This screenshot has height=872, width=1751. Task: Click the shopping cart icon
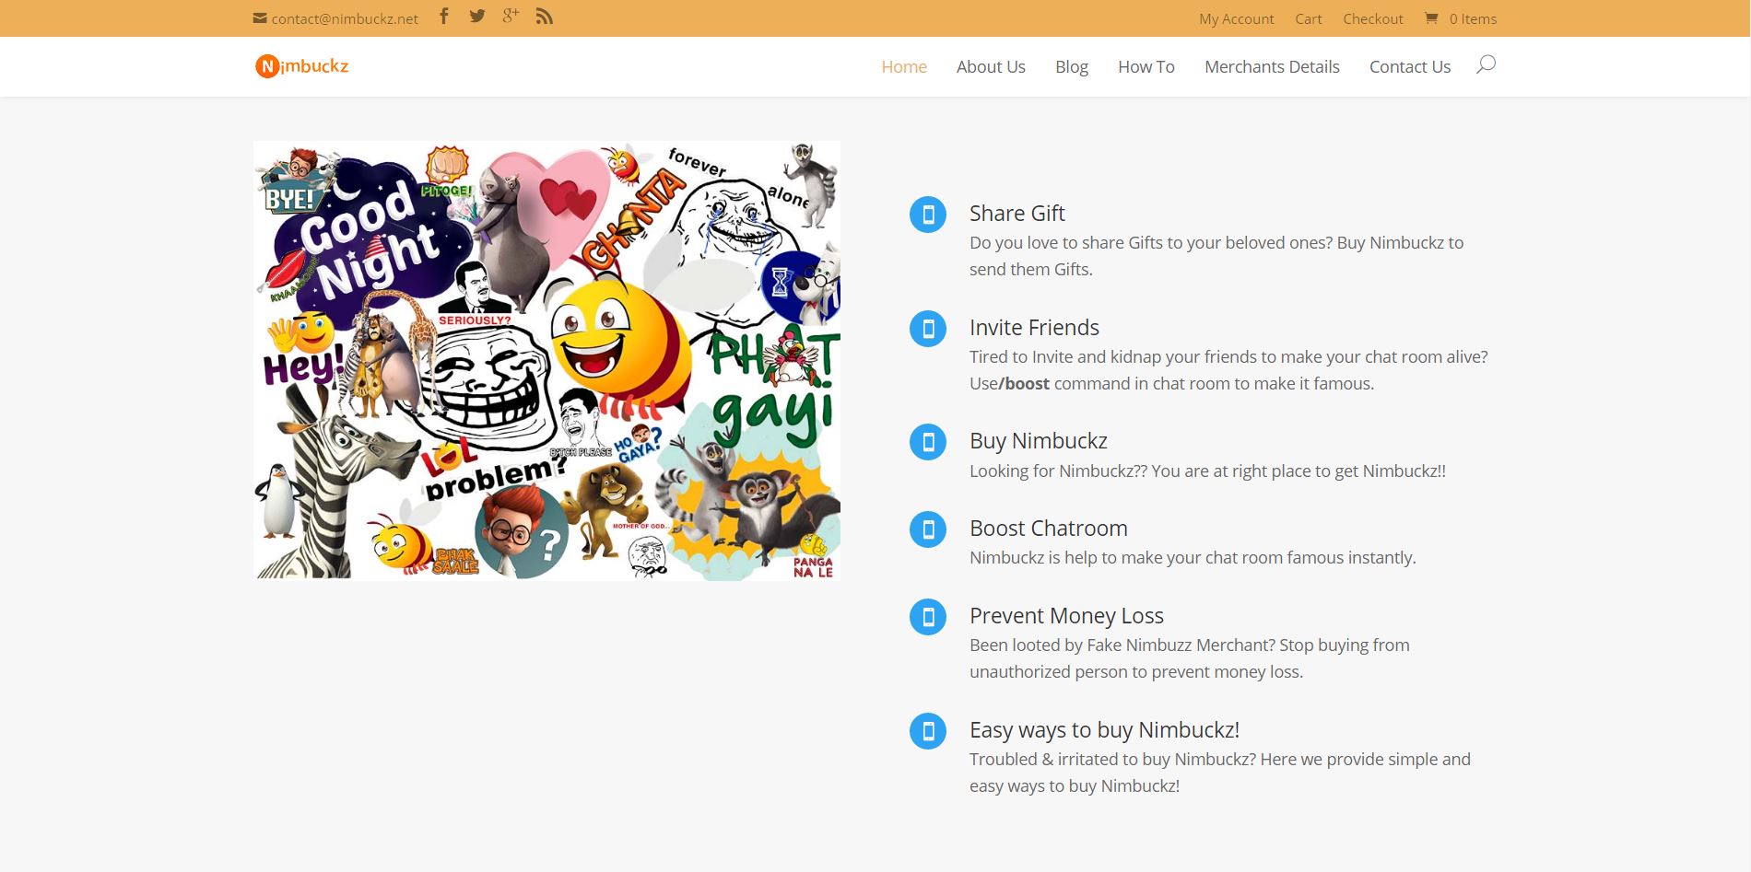tap(1431, 18)
